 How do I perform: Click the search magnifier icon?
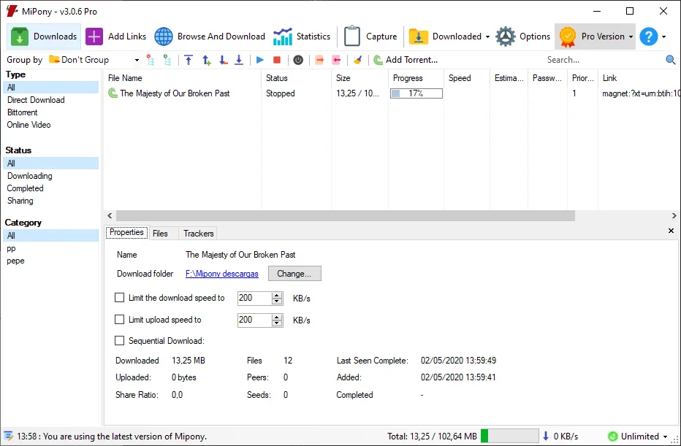[x=671, y=60]
